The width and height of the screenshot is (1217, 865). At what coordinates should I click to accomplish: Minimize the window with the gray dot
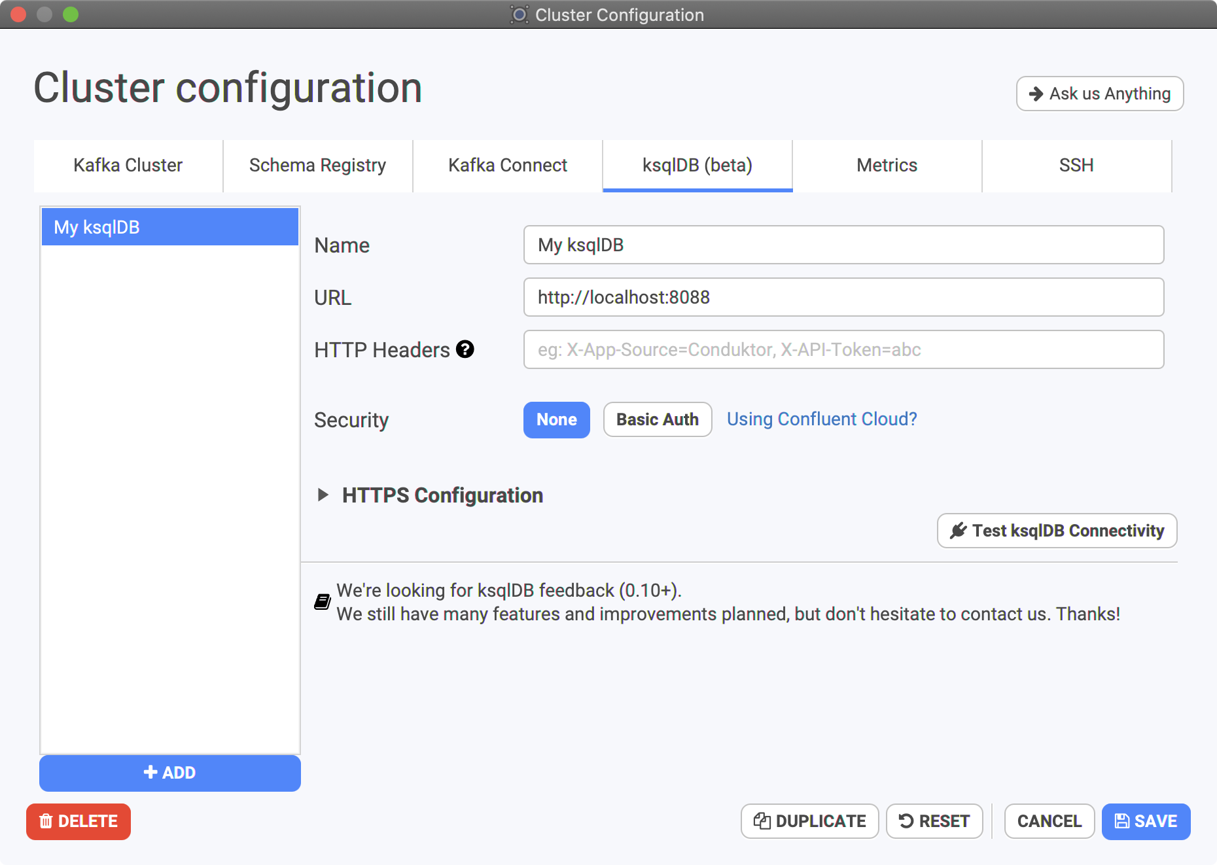point(44,14)
